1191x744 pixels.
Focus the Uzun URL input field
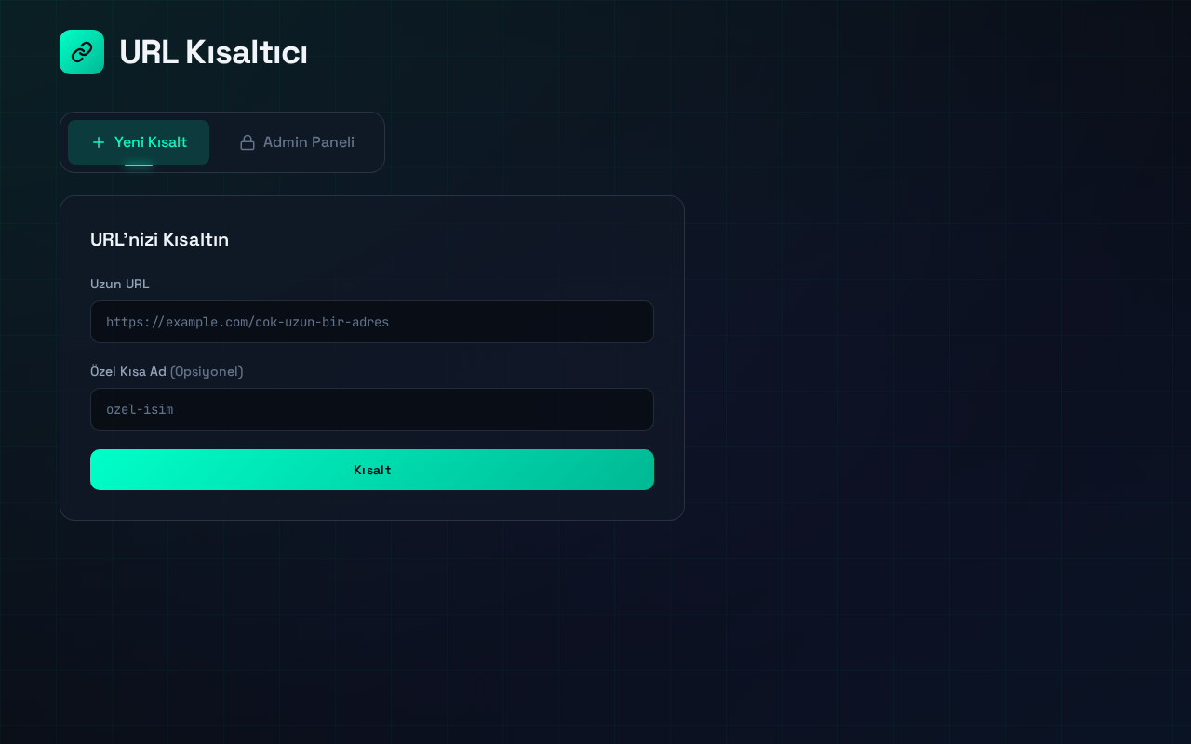(372, 322)
